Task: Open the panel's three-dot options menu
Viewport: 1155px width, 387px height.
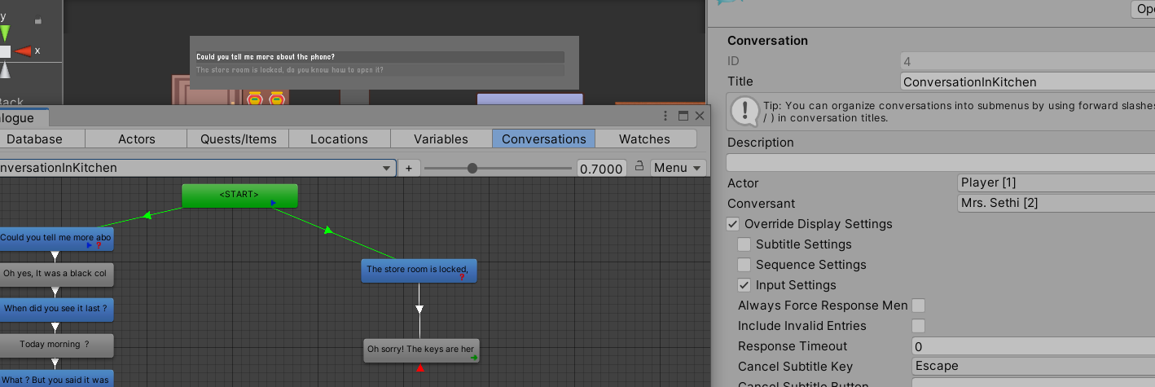Action: [x=665, y=117]
